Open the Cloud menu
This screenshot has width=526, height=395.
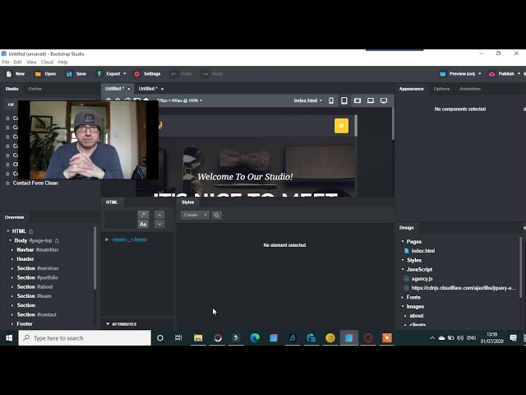coord(48,63)
